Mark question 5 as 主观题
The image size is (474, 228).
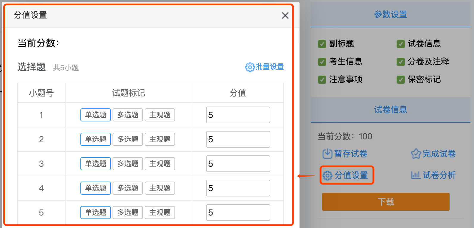tap(160, 213)
